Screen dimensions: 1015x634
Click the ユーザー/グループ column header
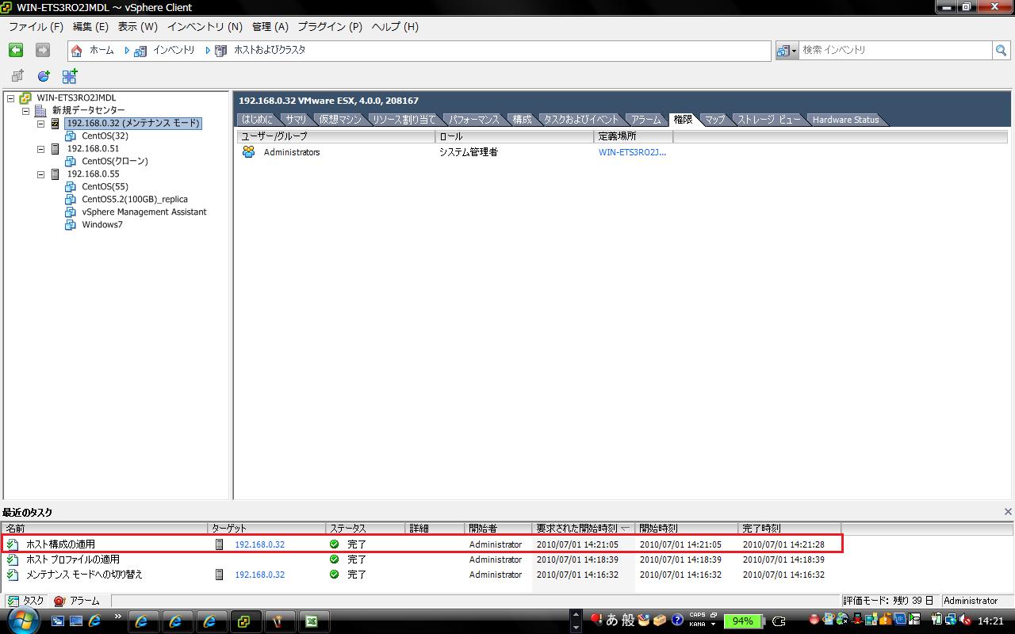pos(336,136)
